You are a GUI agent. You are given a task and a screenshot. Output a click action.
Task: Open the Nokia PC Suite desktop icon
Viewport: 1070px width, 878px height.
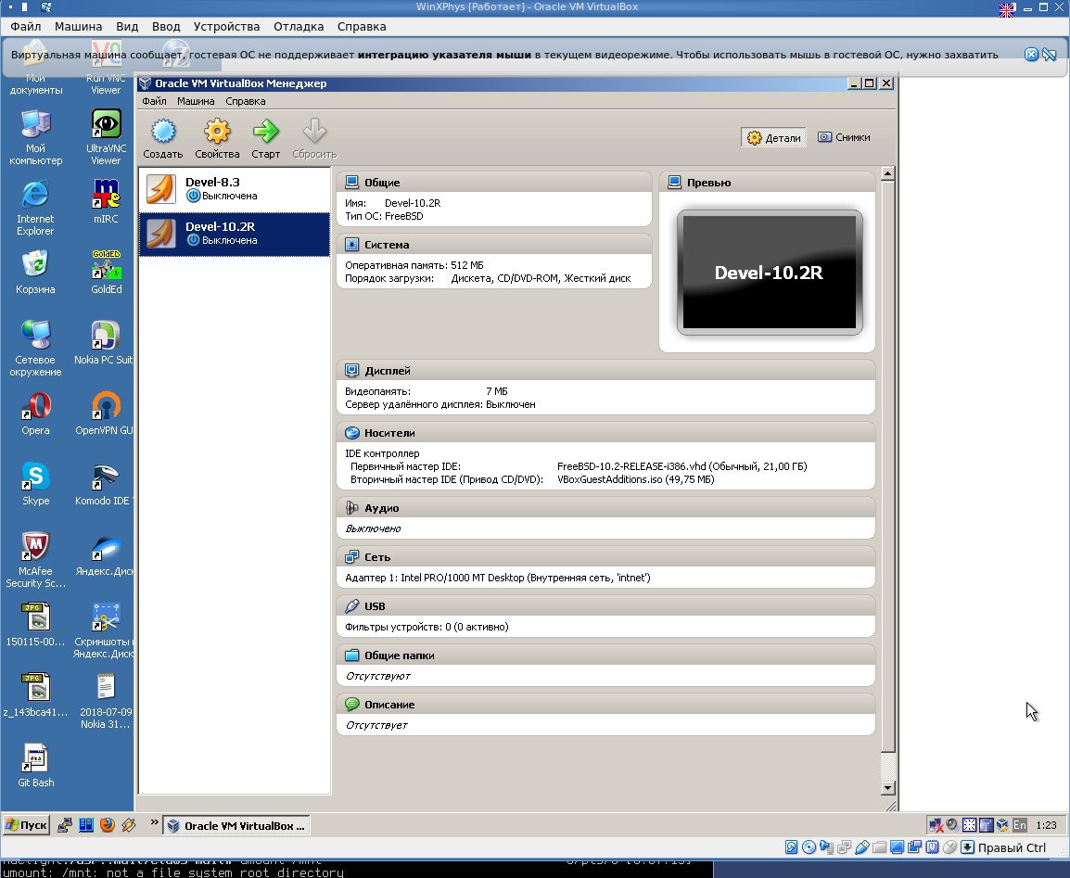coord(105,342)
